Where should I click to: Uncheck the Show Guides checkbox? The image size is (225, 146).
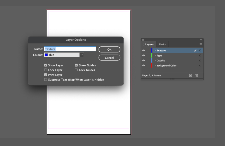click(x=76, y=65)
